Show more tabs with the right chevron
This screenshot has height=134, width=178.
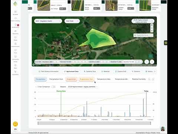coord(155,71)
